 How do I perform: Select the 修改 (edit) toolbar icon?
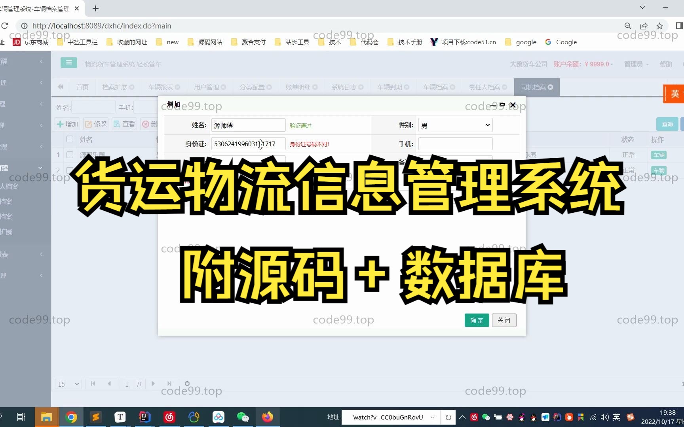point(95,124)
